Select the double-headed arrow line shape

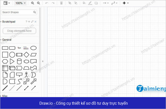click(x=26, y=88)
